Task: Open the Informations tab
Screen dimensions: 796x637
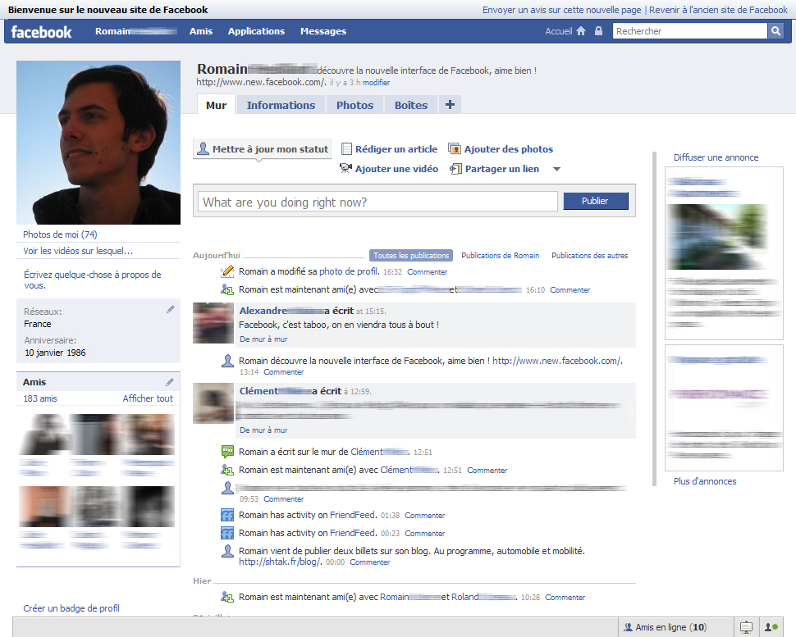Action: [281, 105]
